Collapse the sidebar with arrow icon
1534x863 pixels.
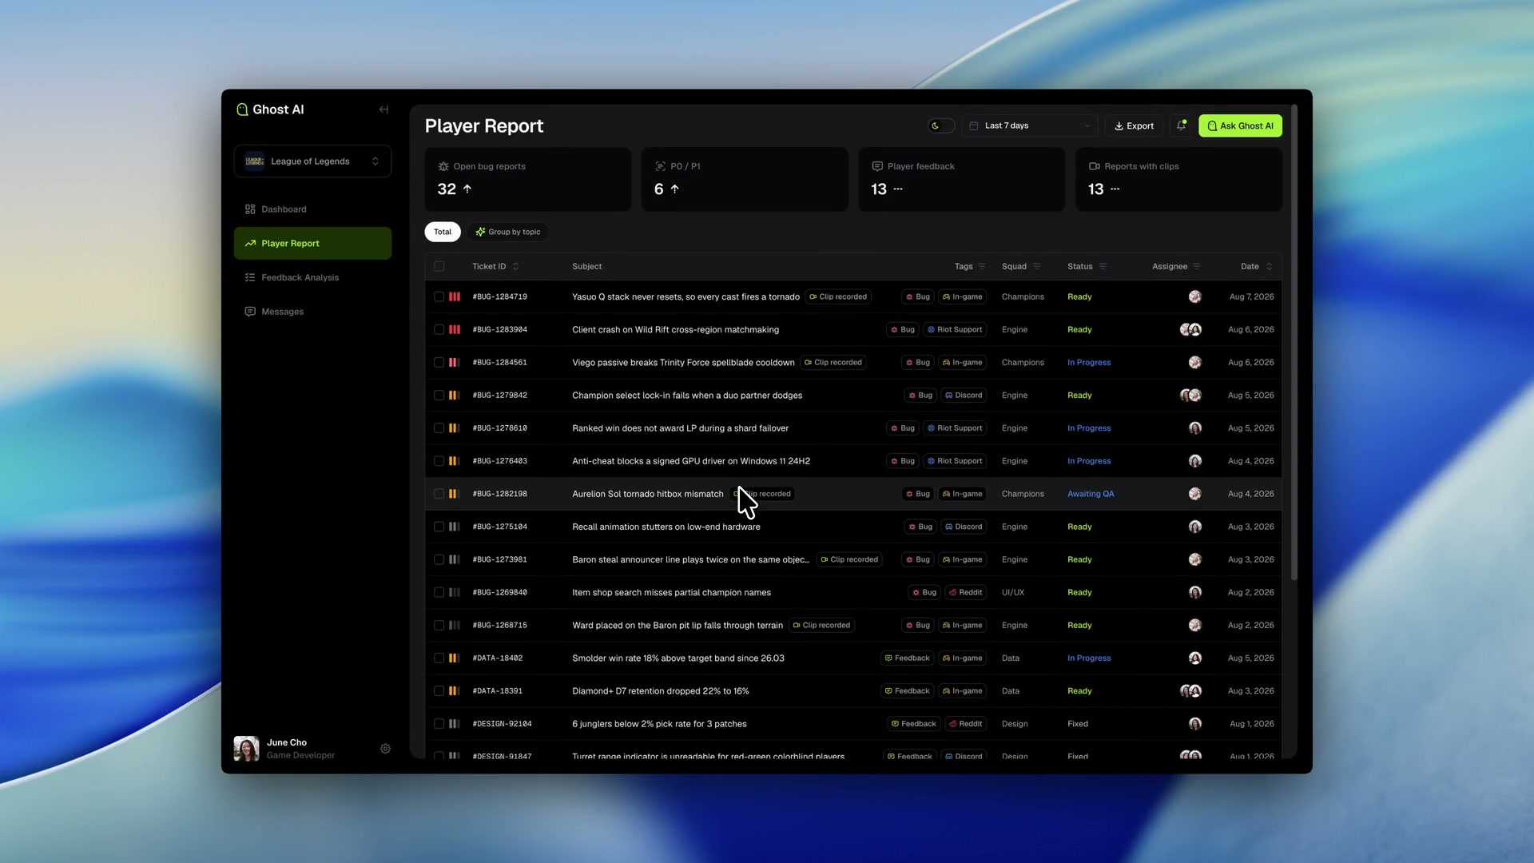[383, 109]
